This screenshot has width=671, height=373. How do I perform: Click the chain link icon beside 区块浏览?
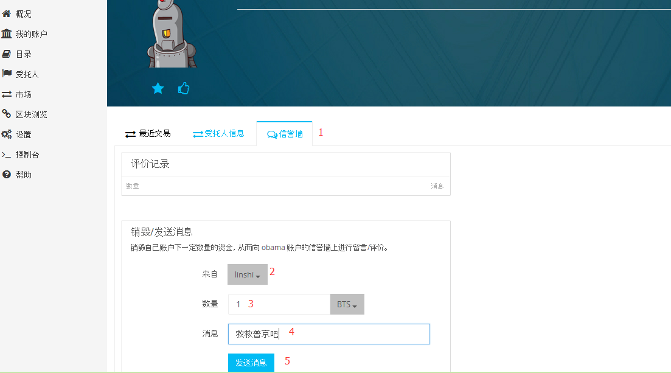coord(7,114)
